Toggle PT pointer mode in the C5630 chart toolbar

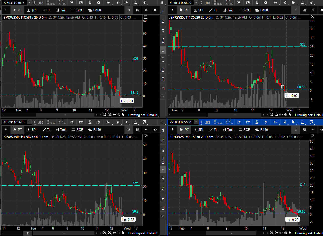coord(184,130)
